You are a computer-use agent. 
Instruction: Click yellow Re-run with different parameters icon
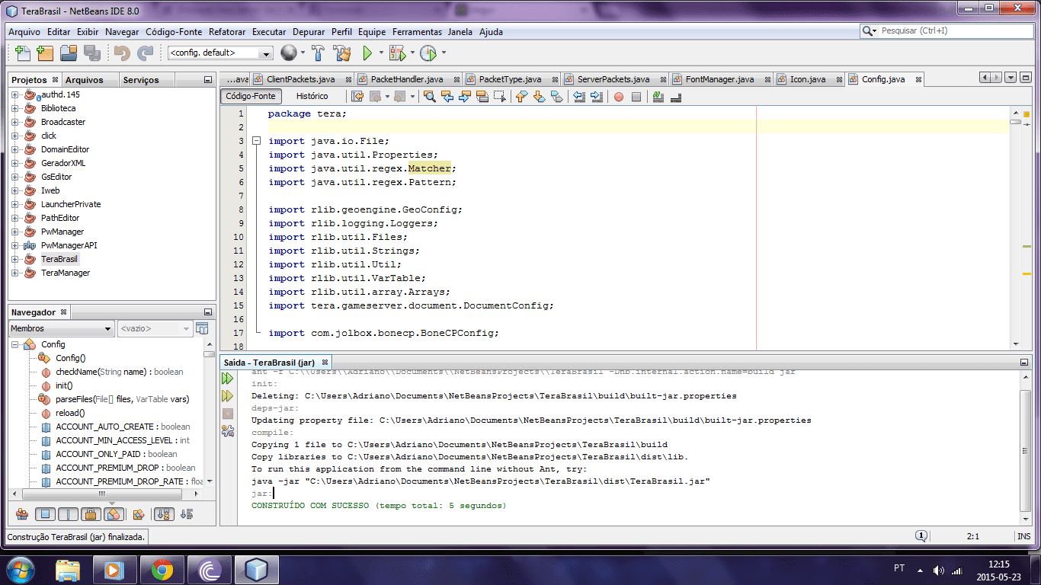[227, 396]
